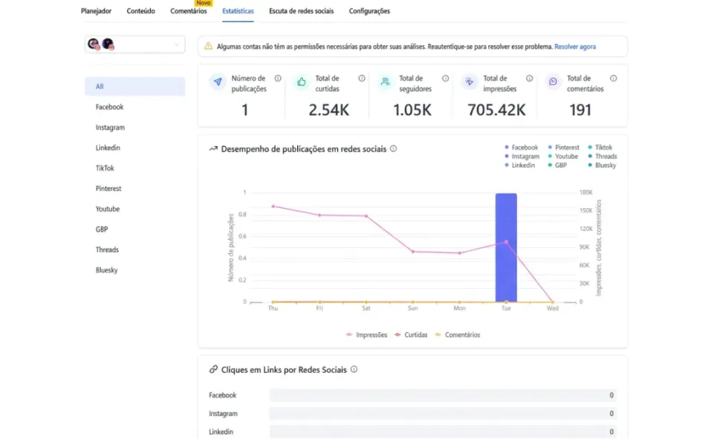Click the Resolver agora link
702x439 pixels.
[x=575, y=47]
